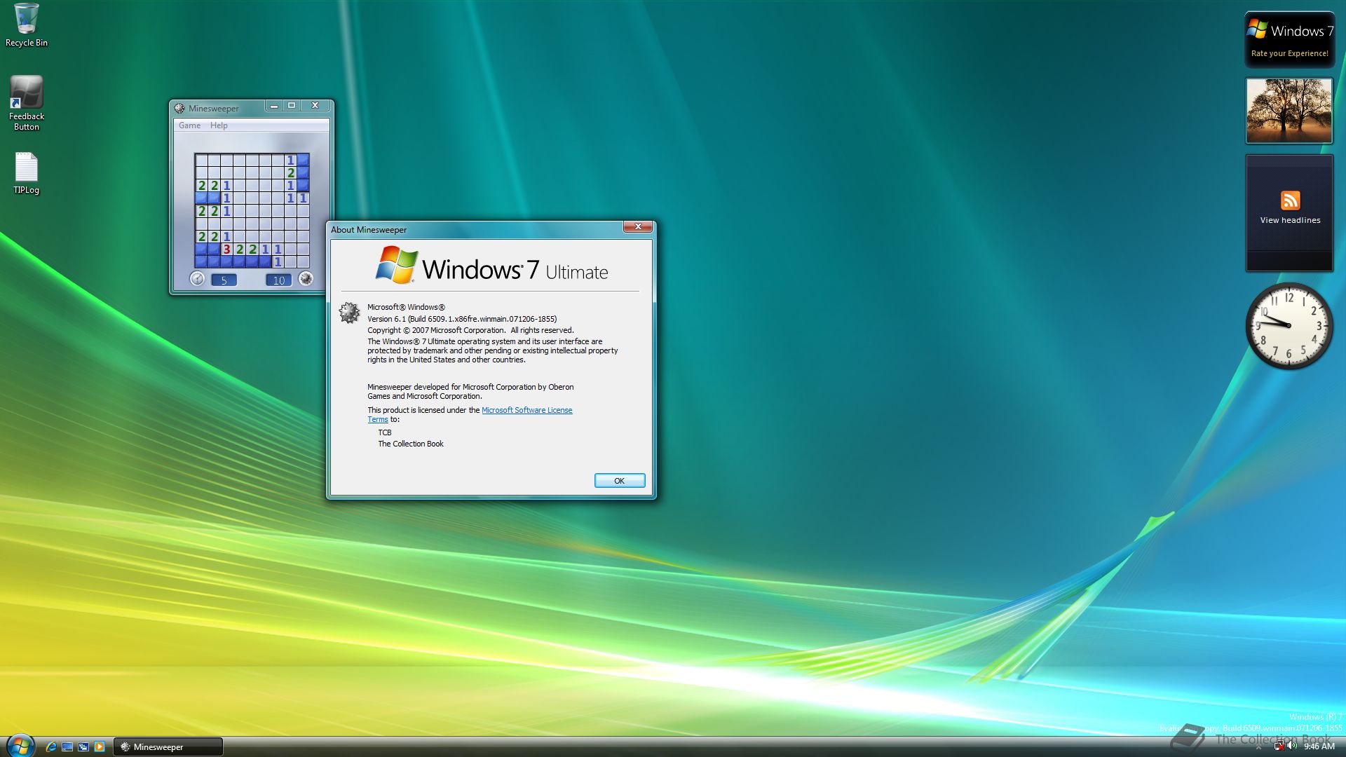Open the volume speaker tray icon
This screenshot has height=757, width=1346.
1292,746
